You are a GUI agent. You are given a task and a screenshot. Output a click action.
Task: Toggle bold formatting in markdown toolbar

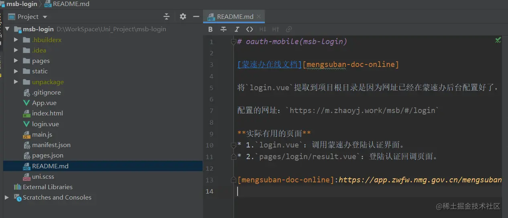click(x=211, y=29)
